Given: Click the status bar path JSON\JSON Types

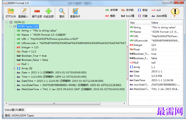Looking at the screenshot, I should [x=23, y=116].
